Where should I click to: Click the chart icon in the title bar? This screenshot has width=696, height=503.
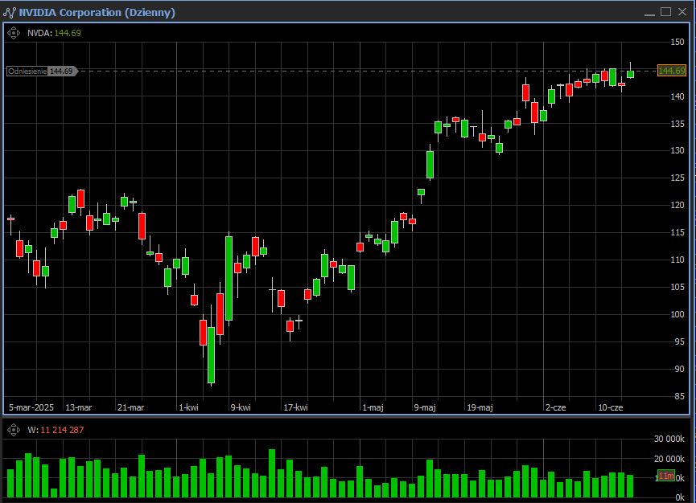(10, 12)
